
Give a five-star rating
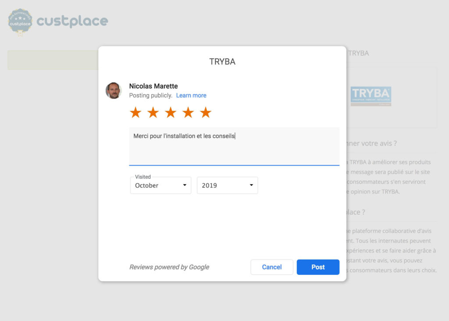point(206,113)
